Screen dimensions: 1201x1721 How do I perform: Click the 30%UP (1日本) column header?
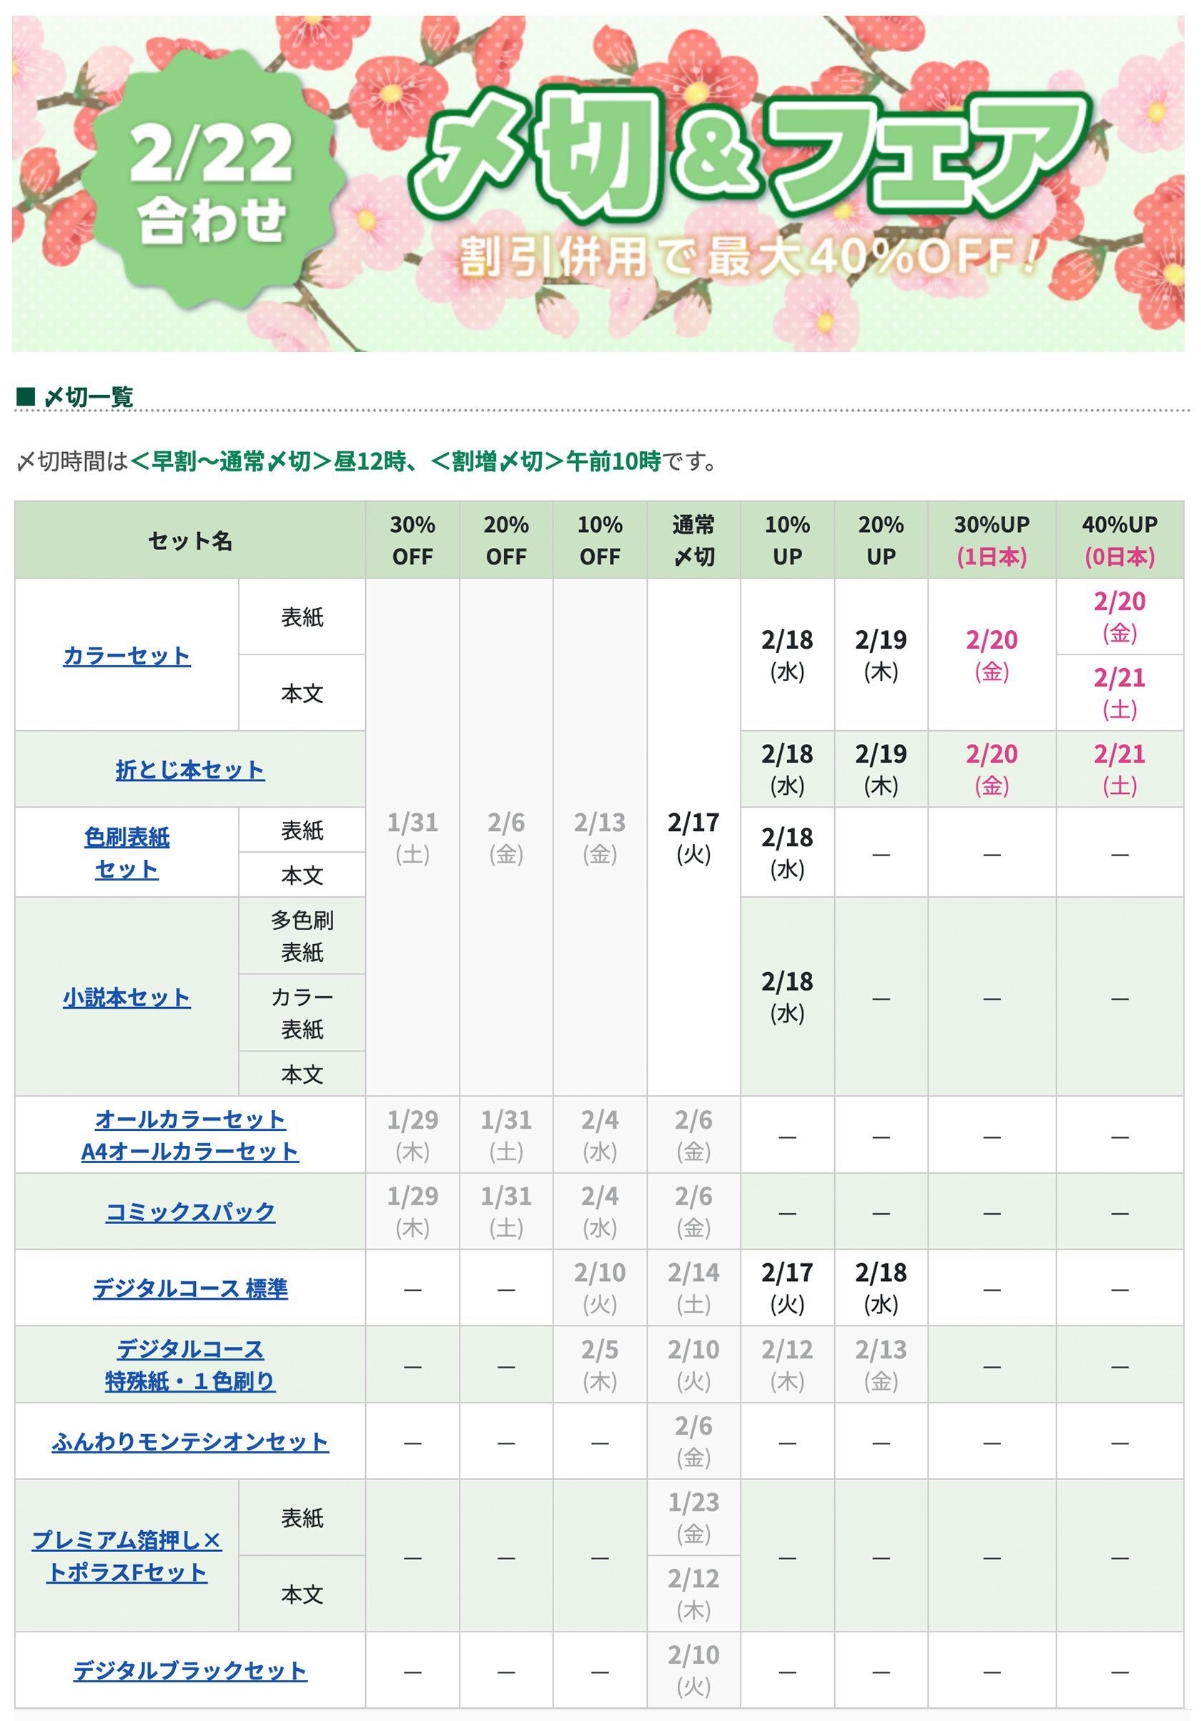pos(992,539)
